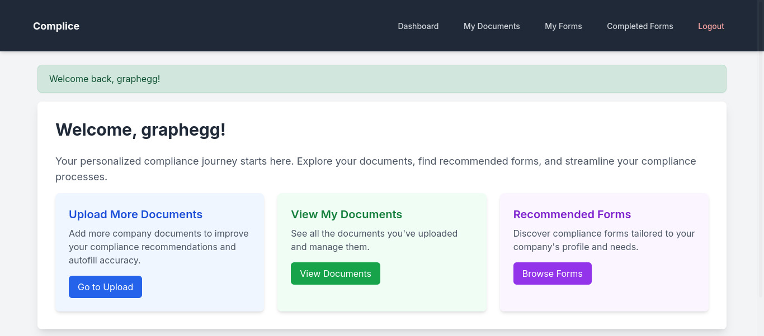Click the "Discover compliance forms" description text

[x=604, y=240]
